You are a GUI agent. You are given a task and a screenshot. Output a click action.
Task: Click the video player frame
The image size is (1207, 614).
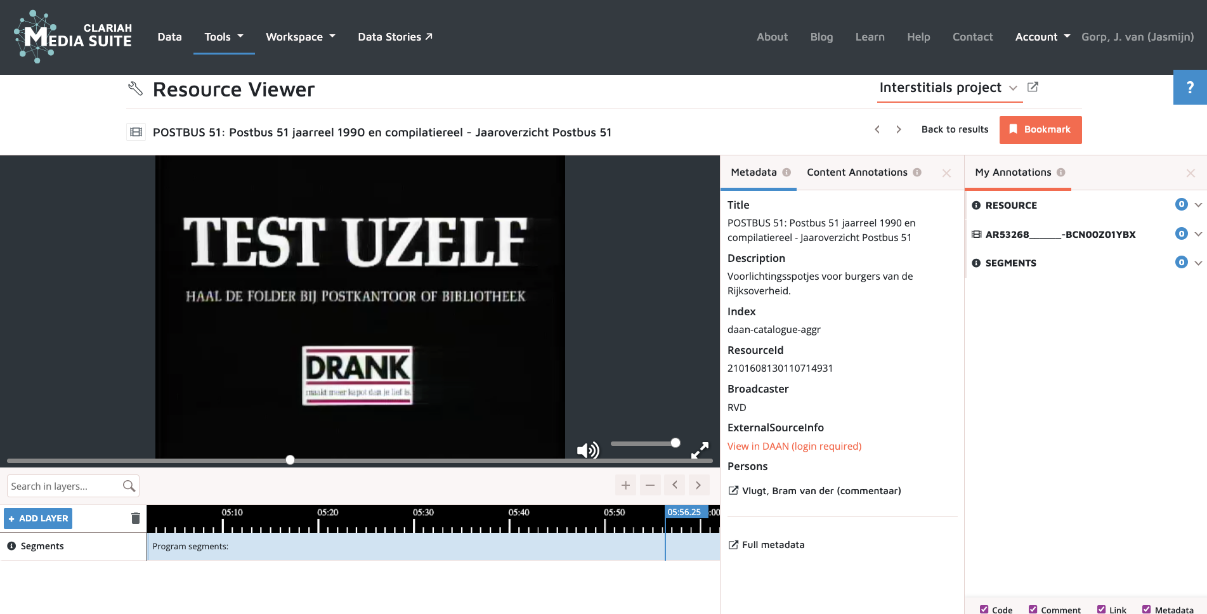click(360, 306)
